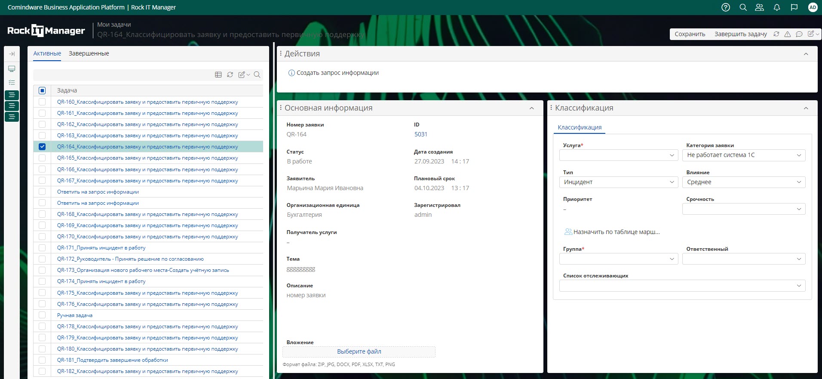Check the QR-171 Принять инцидент checkbox
The image size is (822, 379).
pos(42,247)
